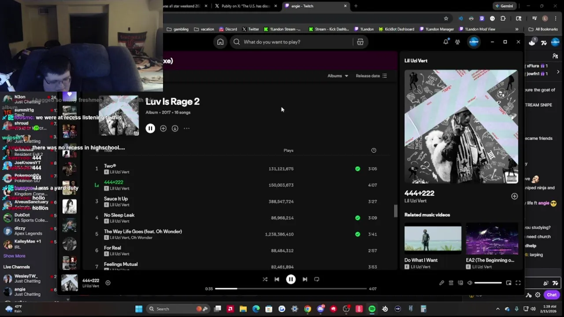Open a new Chrome tab

[x=356, y=6]
